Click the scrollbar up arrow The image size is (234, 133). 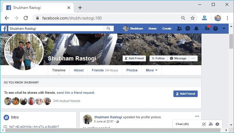click(231, 26)
